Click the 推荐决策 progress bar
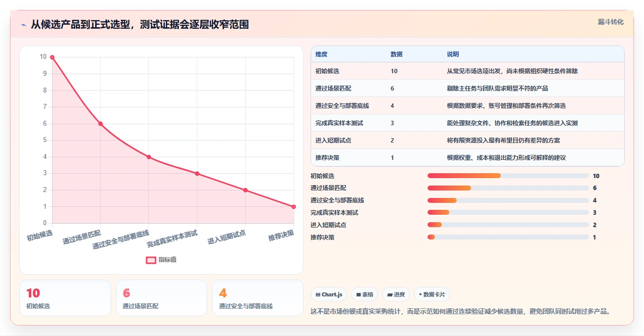 coord(508,237)
